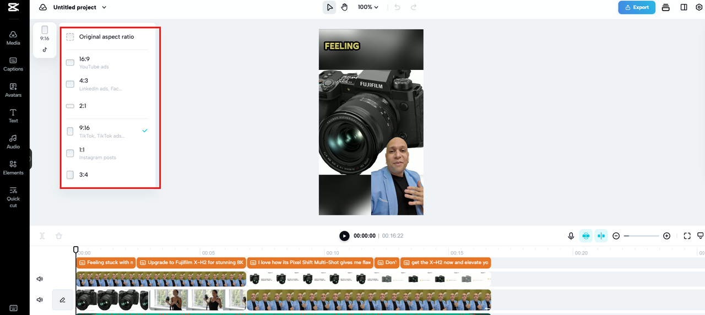The image size is (705, 315).
Task: Mute the upper video track
Action: click(x=40, y=279)
